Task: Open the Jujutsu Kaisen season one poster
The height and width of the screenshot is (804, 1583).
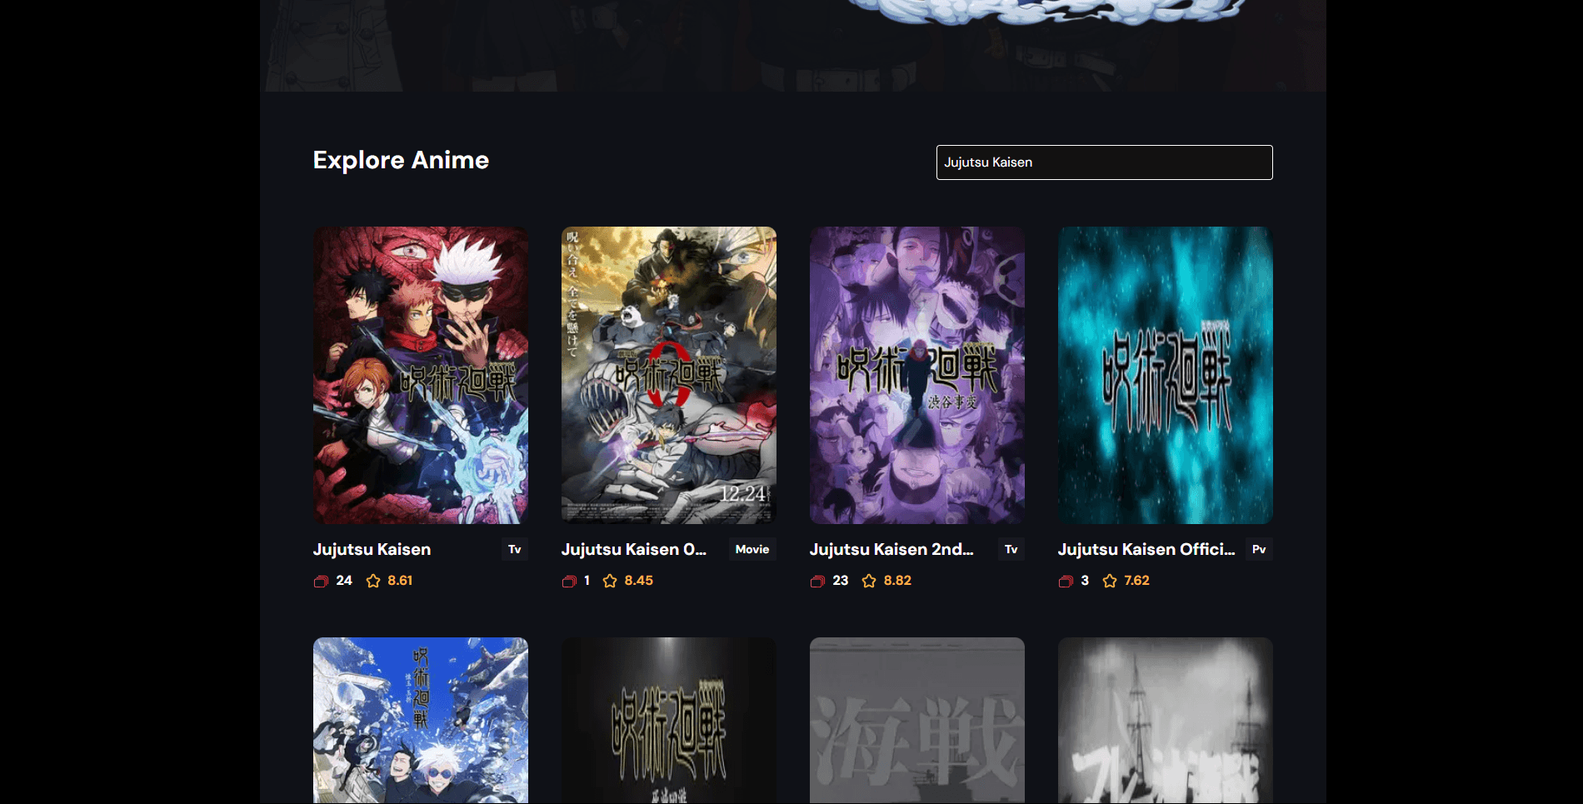Action: (x=421, y=375)
